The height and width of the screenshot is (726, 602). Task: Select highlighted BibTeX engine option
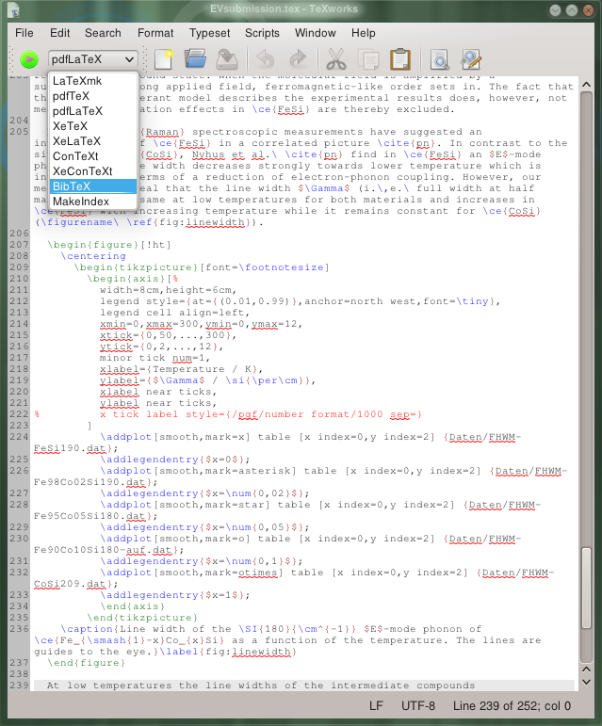(93, 186)
